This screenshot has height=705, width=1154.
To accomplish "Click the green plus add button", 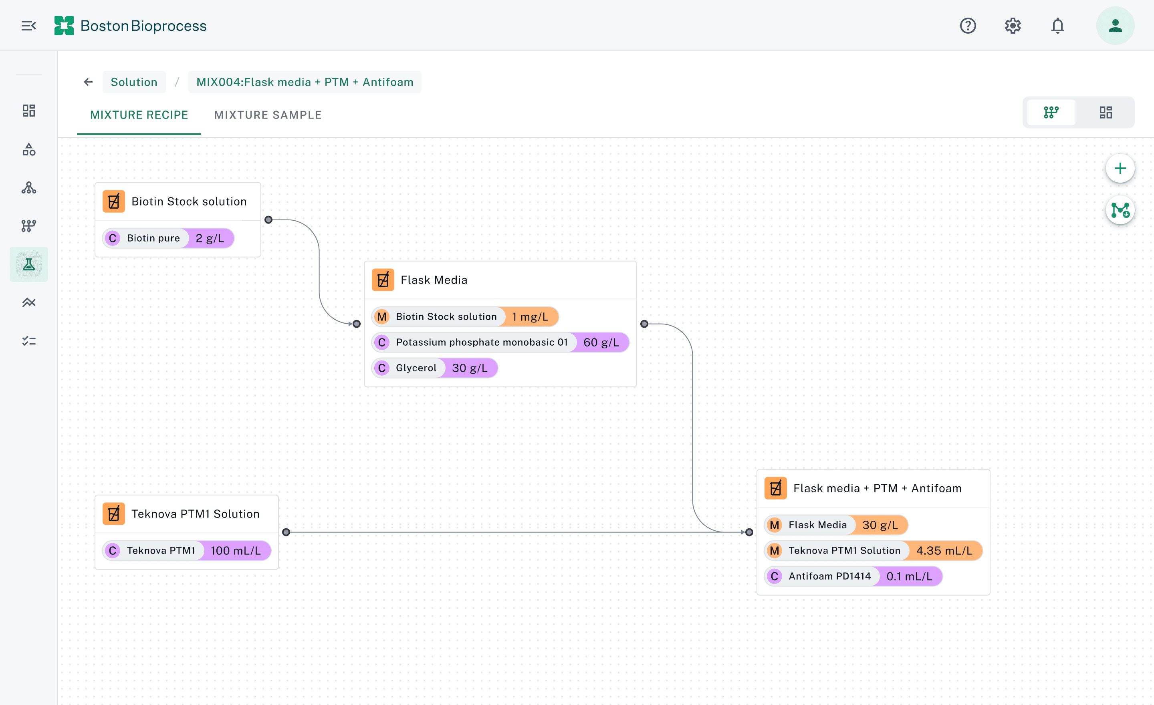I will (x=1120, y=169).
